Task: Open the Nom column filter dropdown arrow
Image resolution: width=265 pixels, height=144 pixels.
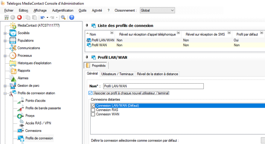Action: pos(112,32)
